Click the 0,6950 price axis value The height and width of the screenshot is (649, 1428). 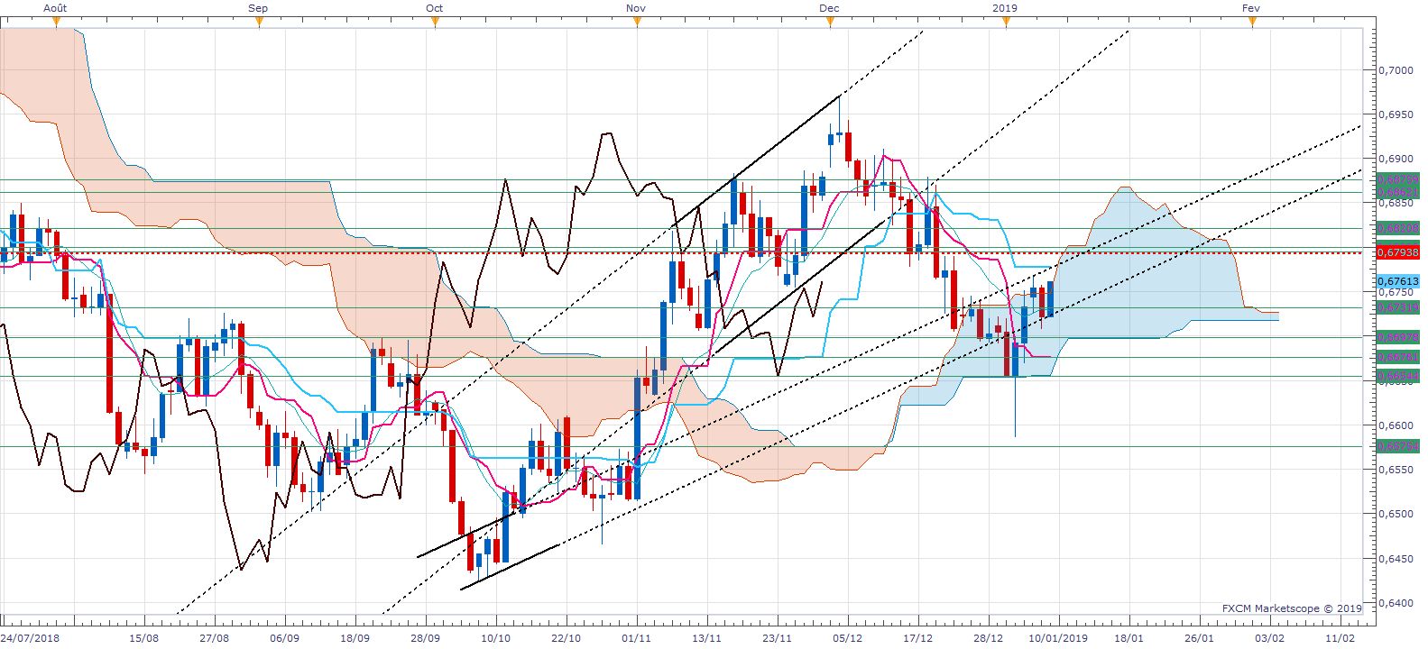click(x=1396, y=114)
